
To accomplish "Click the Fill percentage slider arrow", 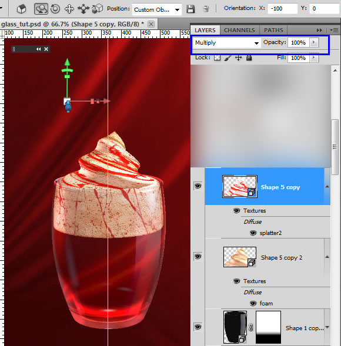I will 314,58.
